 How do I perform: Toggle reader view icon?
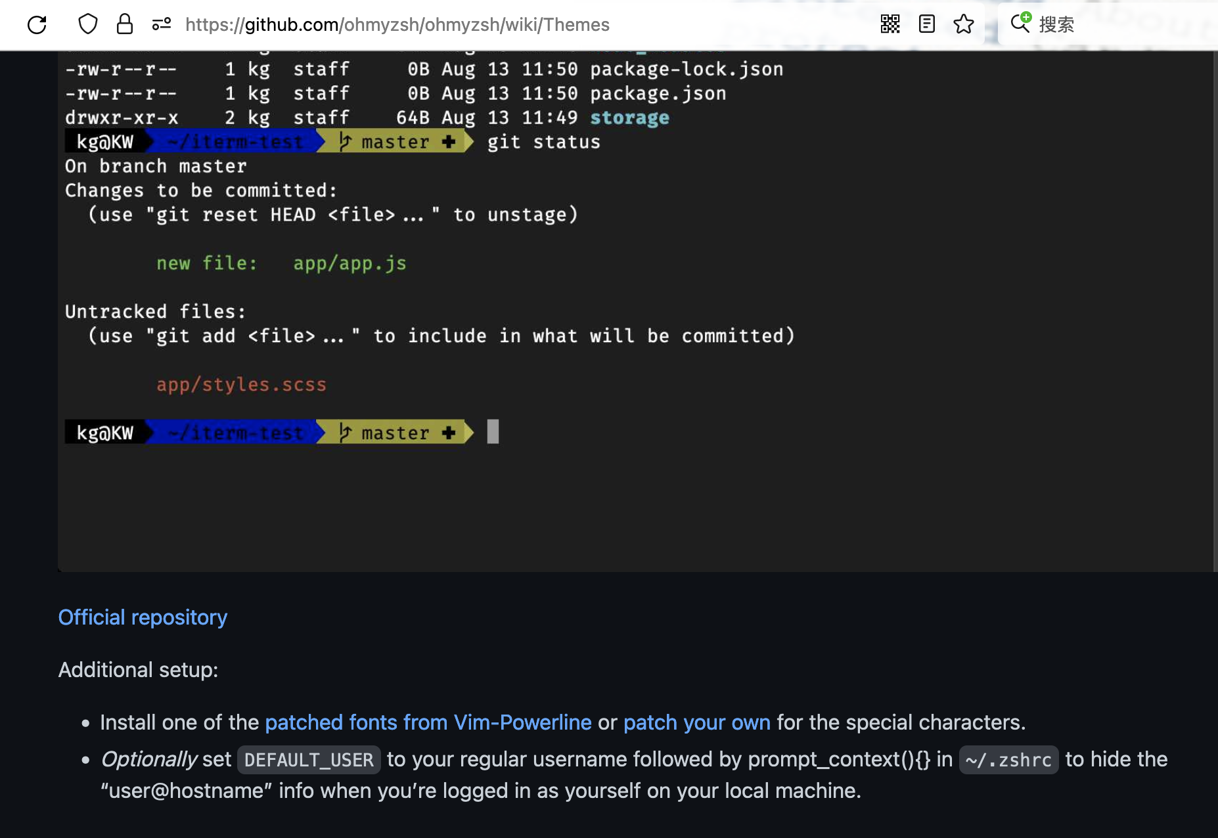(927, 24)
